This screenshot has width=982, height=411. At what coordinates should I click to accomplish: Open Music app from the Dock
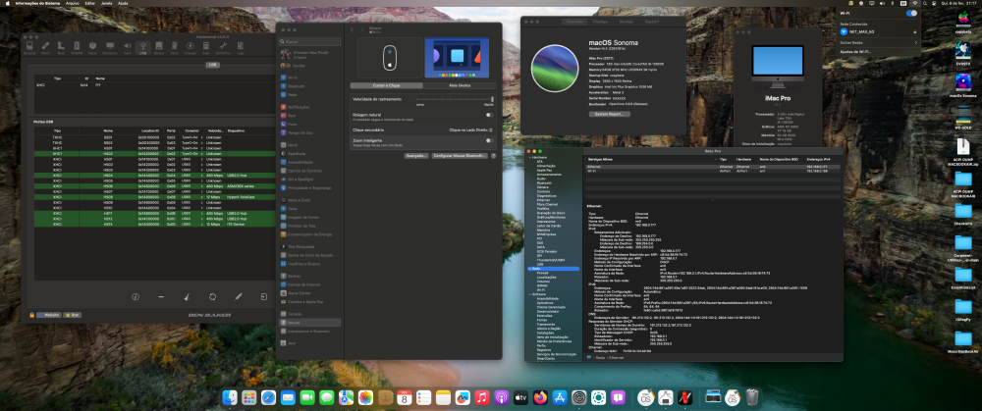[481, 397]
